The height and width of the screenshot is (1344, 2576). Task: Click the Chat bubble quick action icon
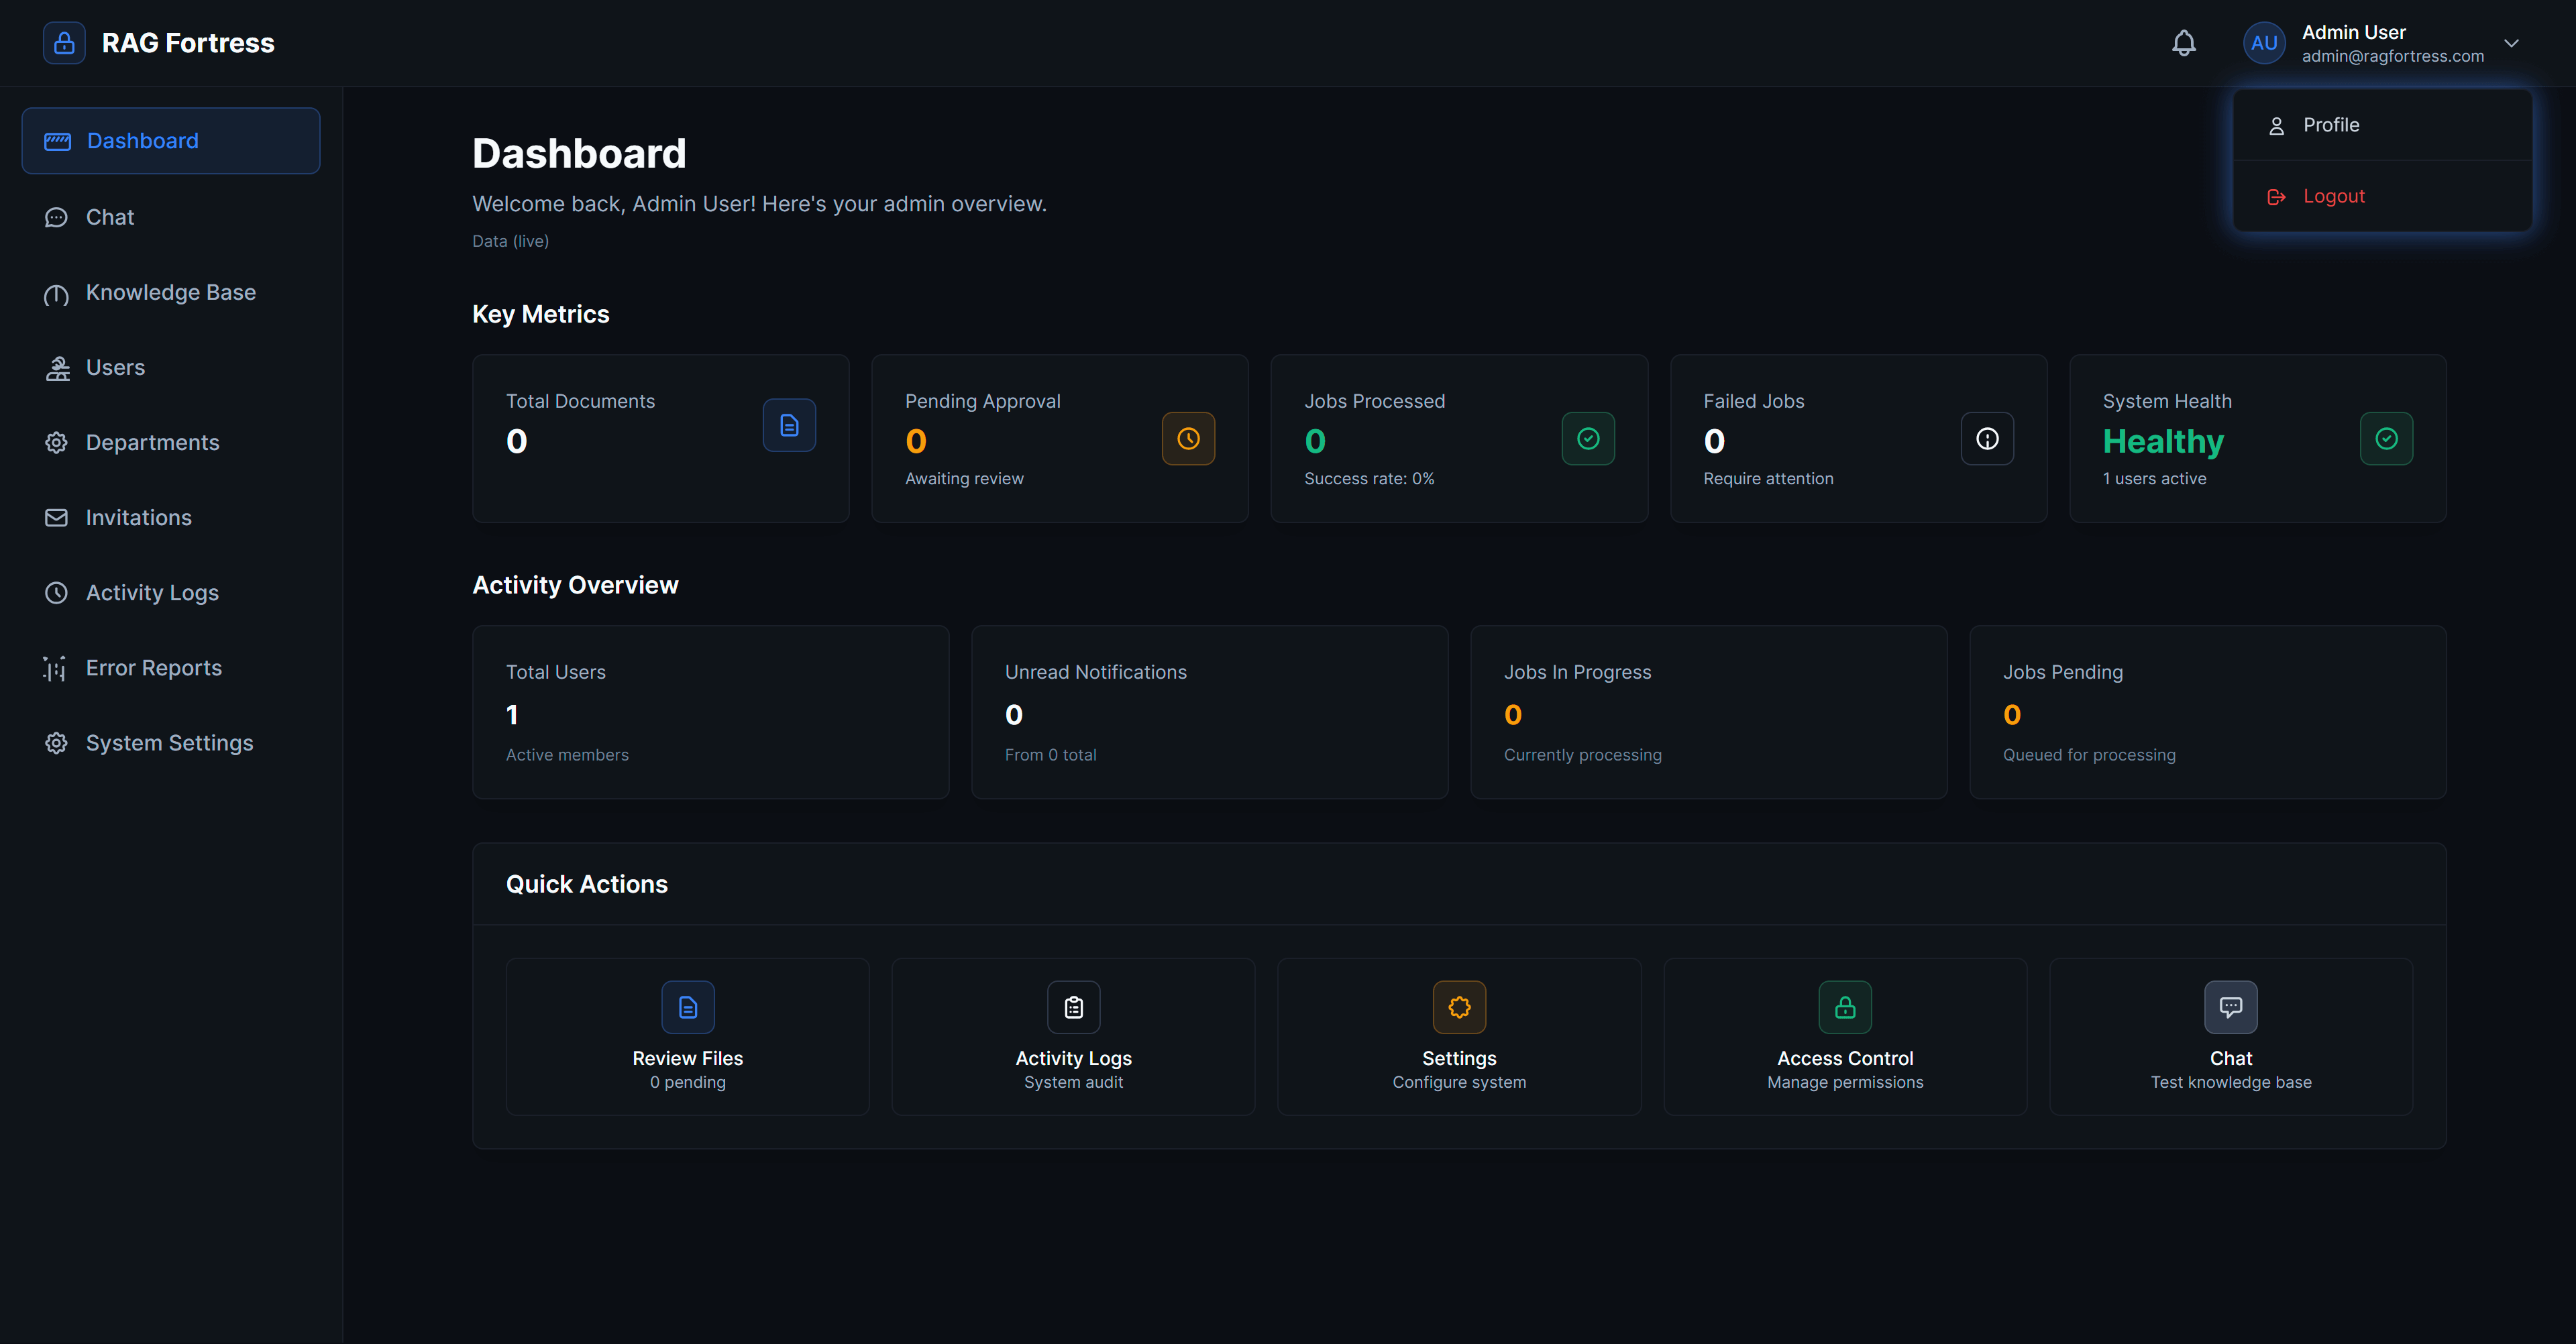click(x=2231, y=1007)
